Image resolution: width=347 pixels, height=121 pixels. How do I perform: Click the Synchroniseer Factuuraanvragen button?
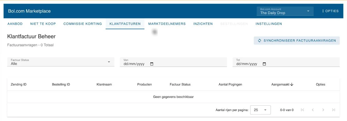[x=297, y=40]
